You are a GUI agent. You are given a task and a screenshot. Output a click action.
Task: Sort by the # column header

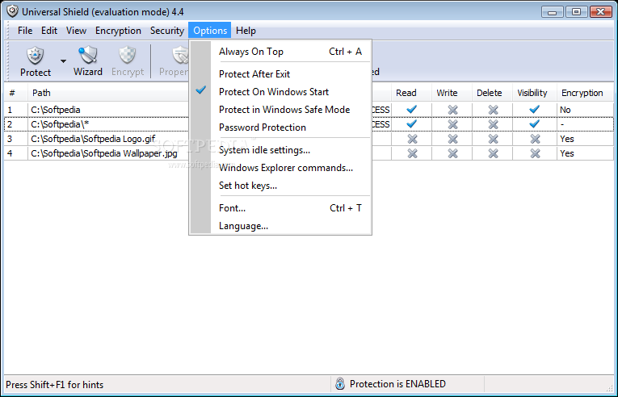point(16,93)
